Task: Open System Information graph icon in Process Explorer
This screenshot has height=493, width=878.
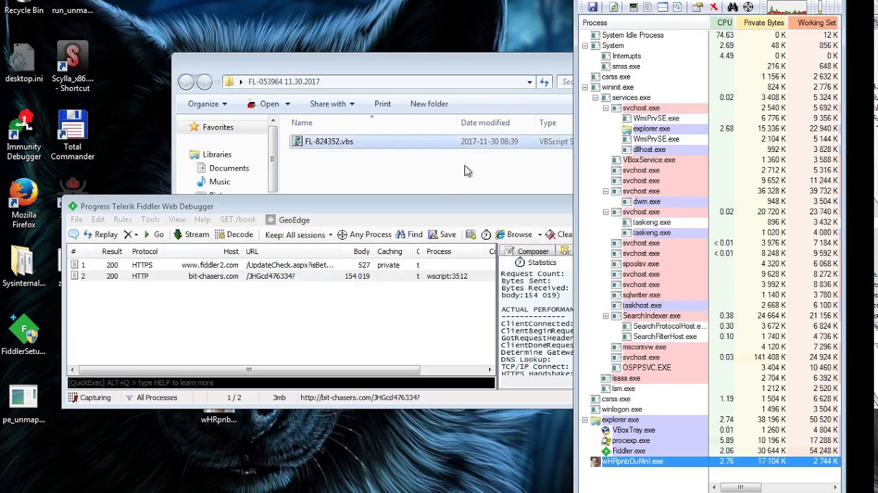Action: 633,7
